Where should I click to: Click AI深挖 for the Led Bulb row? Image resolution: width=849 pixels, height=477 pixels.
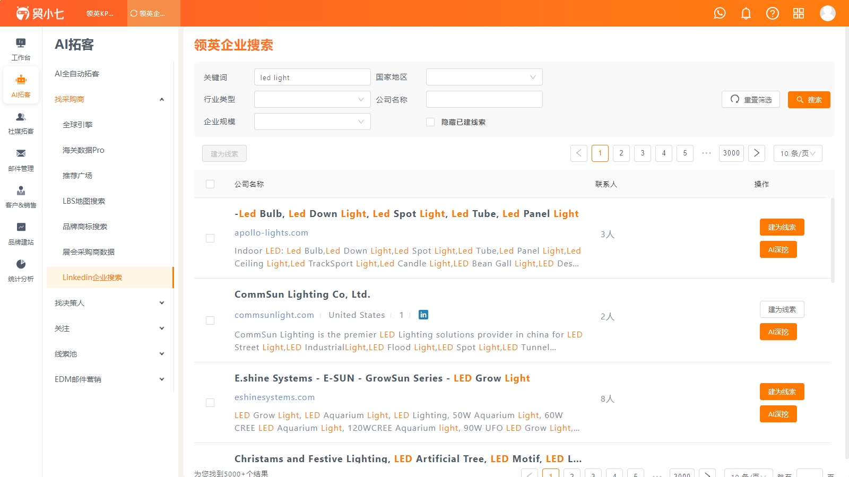[778, 249]
